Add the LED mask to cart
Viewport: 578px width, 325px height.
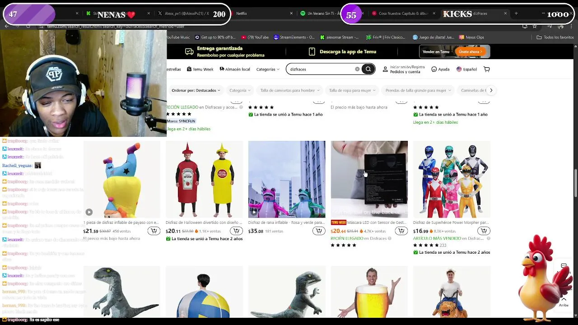point(401,231)
